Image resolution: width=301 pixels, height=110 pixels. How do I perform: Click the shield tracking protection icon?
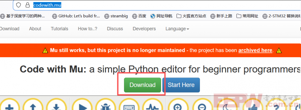[18, 5]
